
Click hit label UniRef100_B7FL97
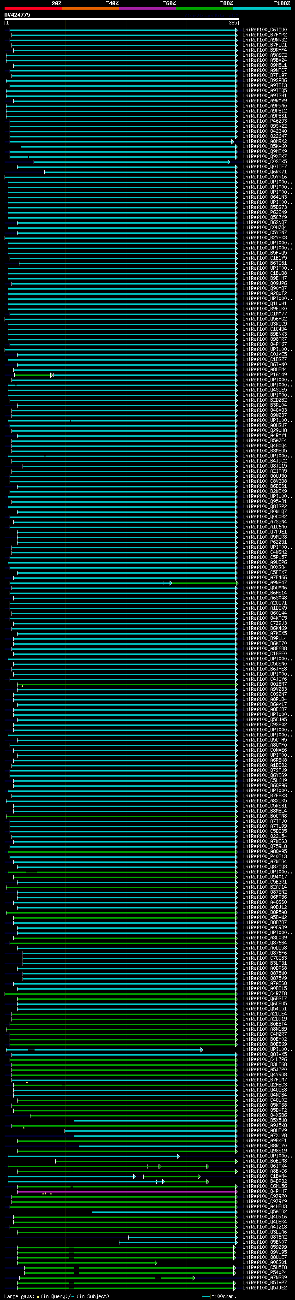point(265,75)
